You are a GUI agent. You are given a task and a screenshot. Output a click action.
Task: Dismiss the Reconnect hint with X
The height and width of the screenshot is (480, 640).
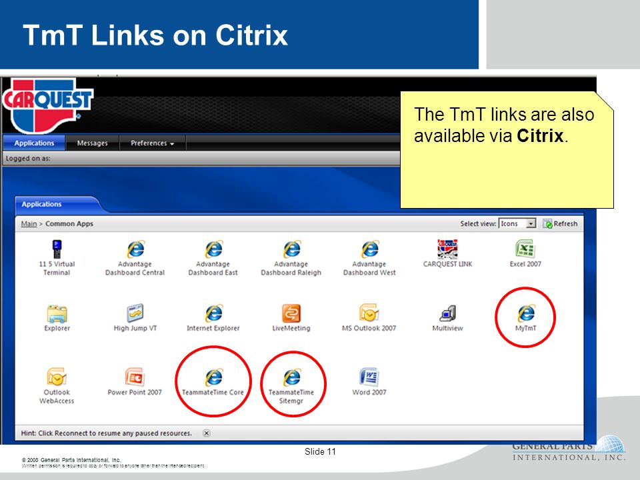[207, 433]
